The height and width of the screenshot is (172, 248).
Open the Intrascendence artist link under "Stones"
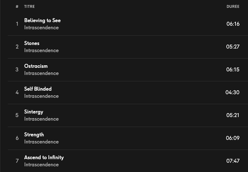[x=41, y=51]
